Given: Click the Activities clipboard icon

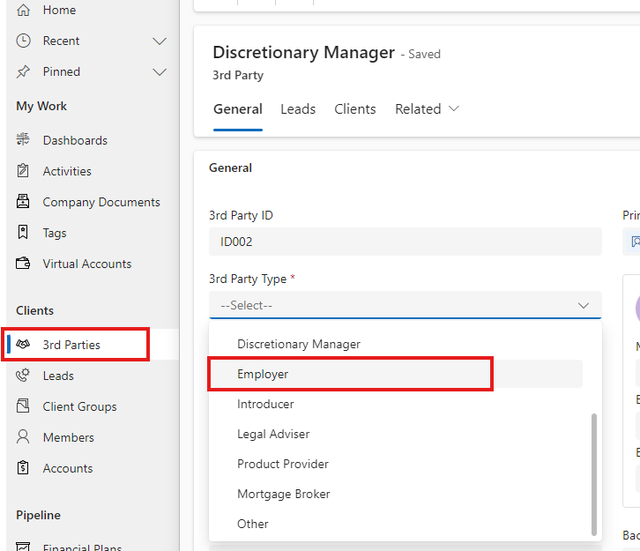Looking at the screenshot, I should pyautogui.click(x=24, y=171).
